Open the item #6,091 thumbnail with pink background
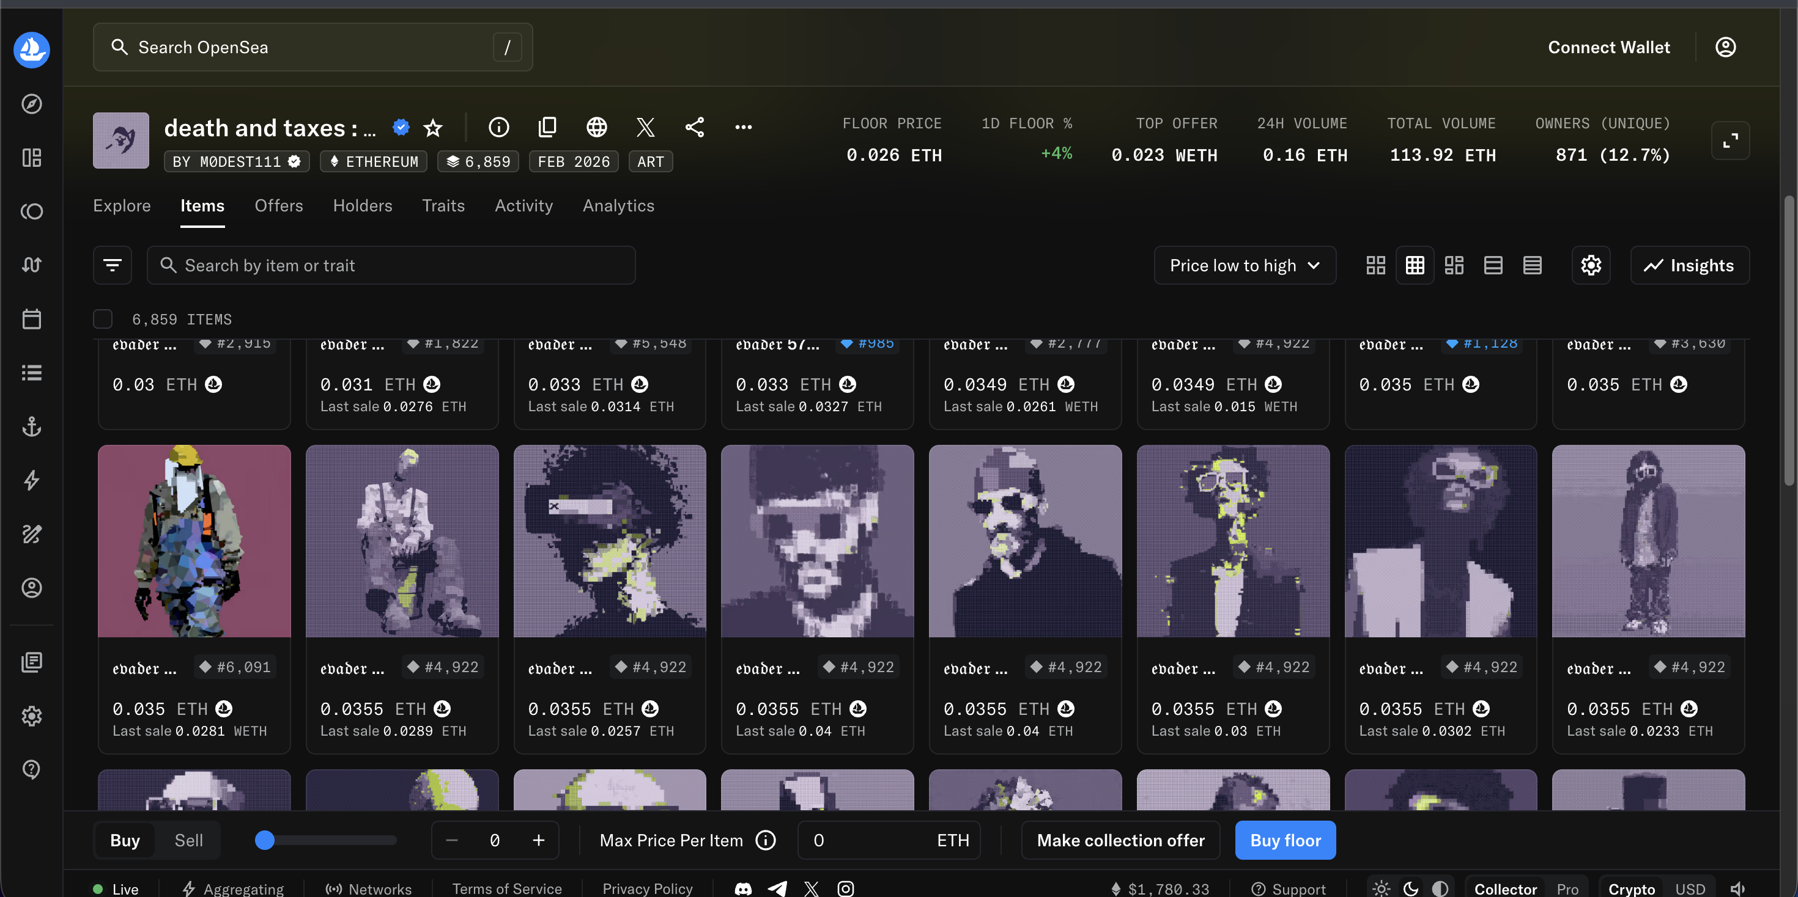Screen dimensions: 1798x897 pyautogui.click(x=194, y=541)
